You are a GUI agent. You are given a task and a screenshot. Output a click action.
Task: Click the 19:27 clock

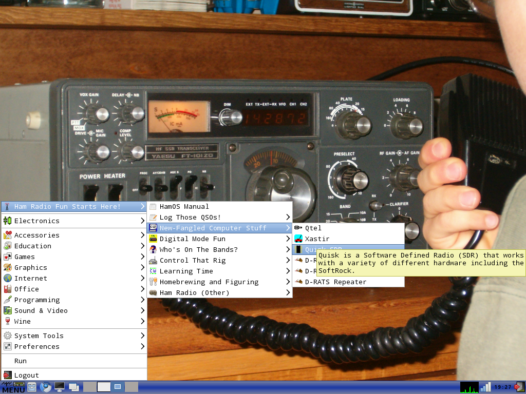[502, 387]
